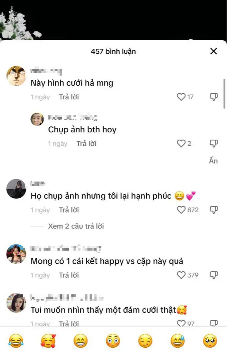This screenshot has width=227, height=355.
Task: Reply to the "Tui muốn nhìn thấy một đám cưới thật" comment
Action: (69, 324)
